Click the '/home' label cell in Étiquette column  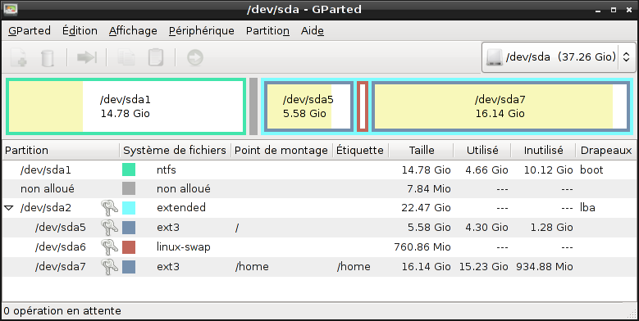coord(354,266)
